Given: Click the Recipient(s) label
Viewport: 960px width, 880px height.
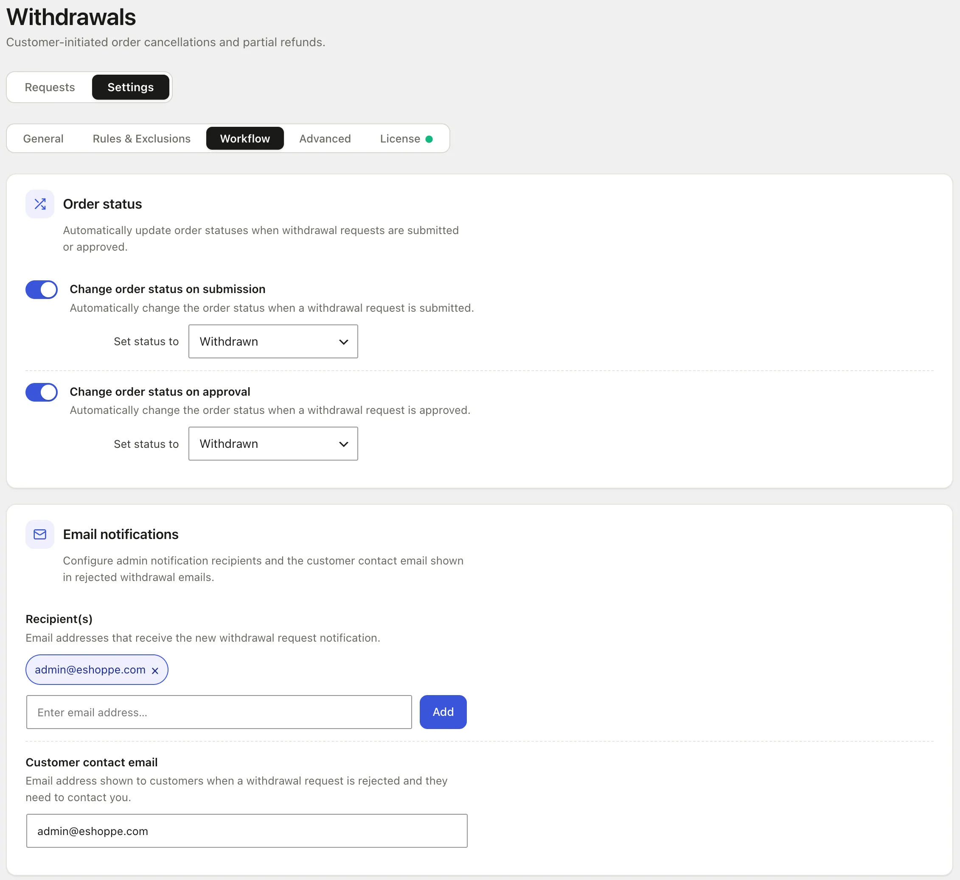Looking at the screenshot, I should (x=59, y=619).
